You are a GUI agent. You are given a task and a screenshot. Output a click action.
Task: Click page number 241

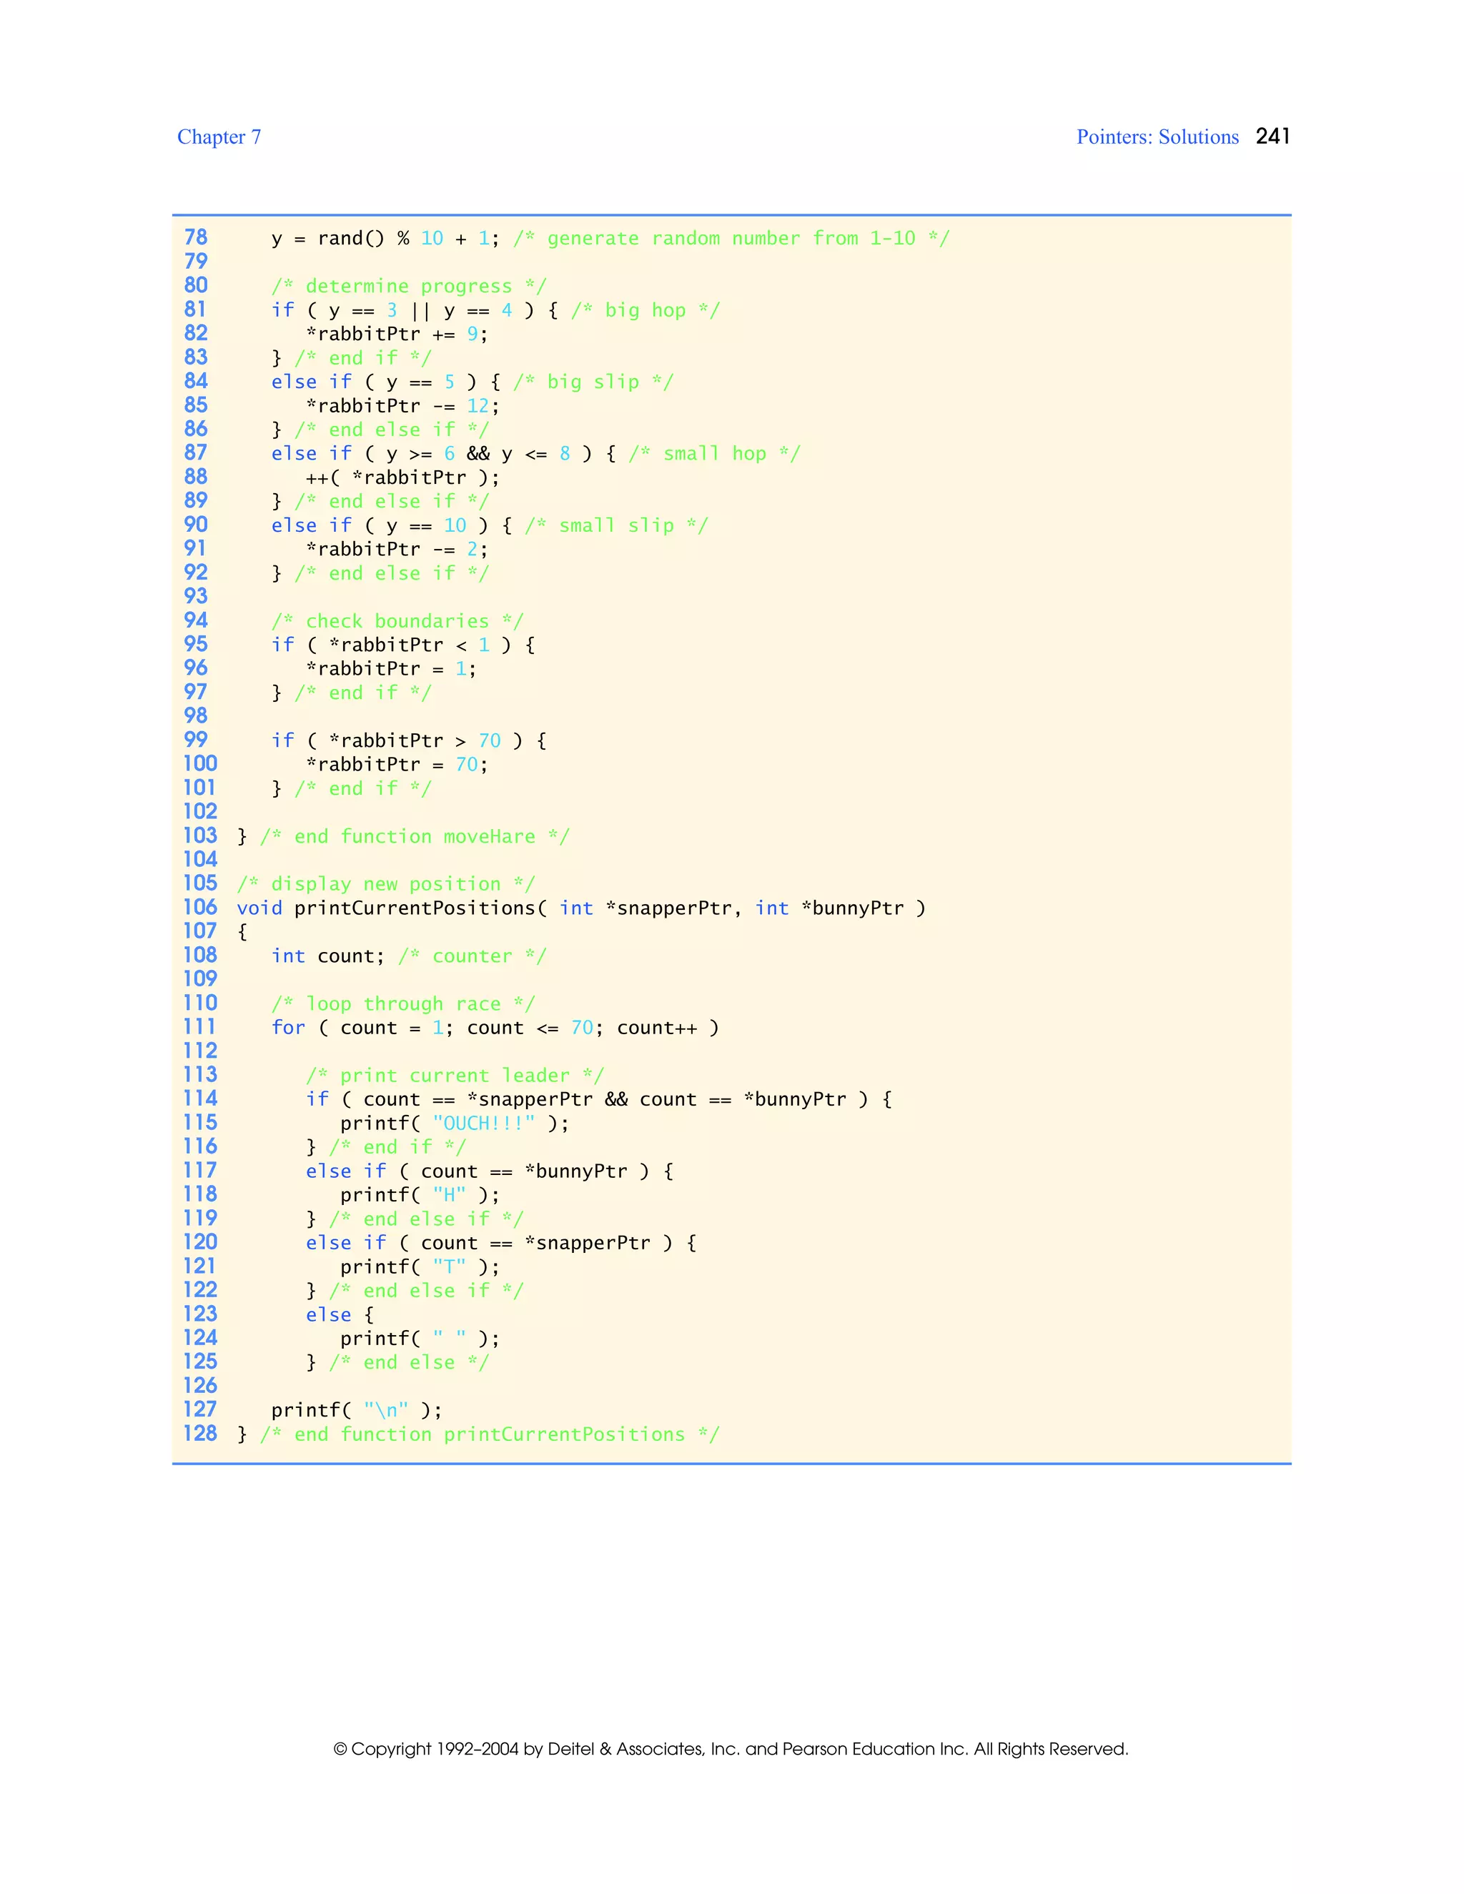click(1272, 136)
